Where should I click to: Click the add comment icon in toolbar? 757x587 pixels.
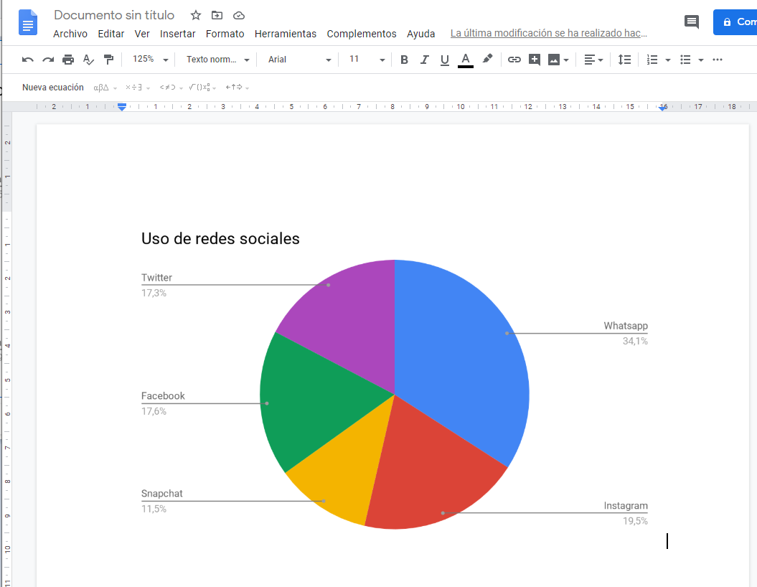(534, 60)
